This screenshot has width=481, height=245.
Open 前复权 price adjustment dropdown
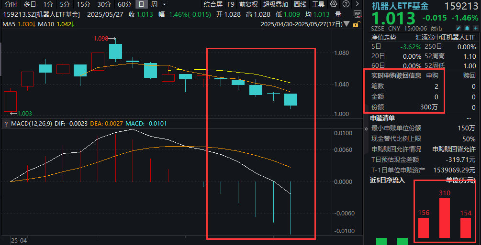coord(248,4)
